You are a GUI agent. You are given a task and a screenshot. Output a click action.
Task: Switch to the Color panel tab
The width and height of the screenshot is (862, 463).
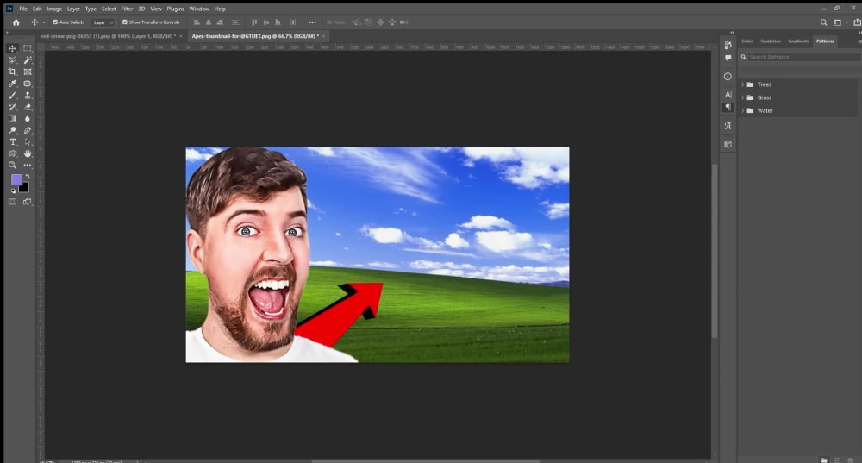point(747,41)
